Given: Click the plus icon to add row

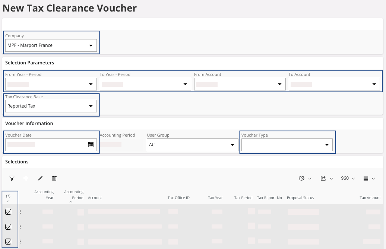Looking at the screenshot, I should (26, 178).
